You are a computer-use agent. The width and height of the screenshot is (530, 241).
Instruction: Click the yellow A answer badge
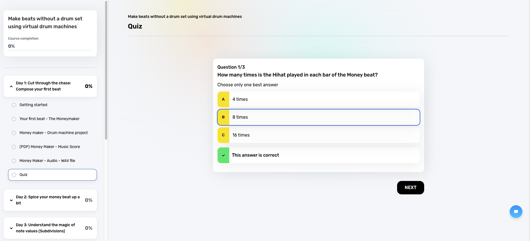click(223, 99)
